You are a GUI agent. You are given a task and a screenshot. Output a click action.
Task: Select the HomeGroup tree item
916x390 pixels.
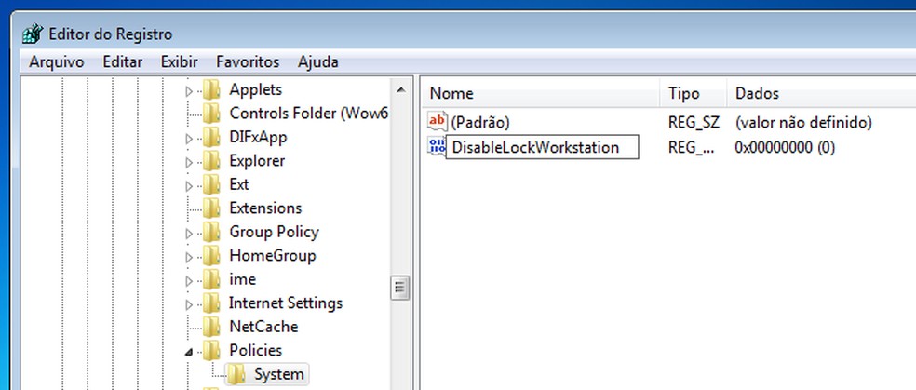pyautogui.click(x=272, y=256)
